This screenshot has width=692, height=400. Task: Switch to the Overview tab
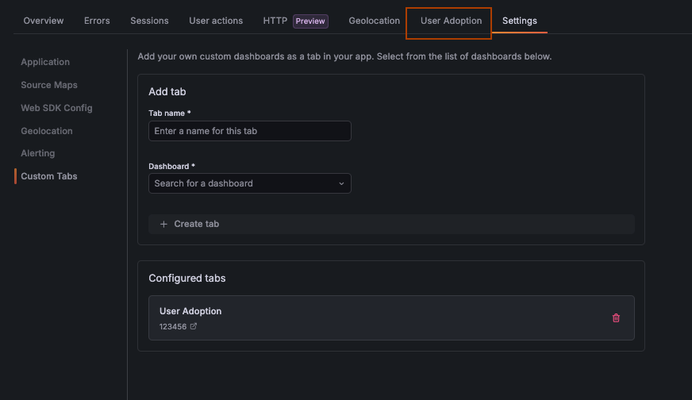coord(44,21)
